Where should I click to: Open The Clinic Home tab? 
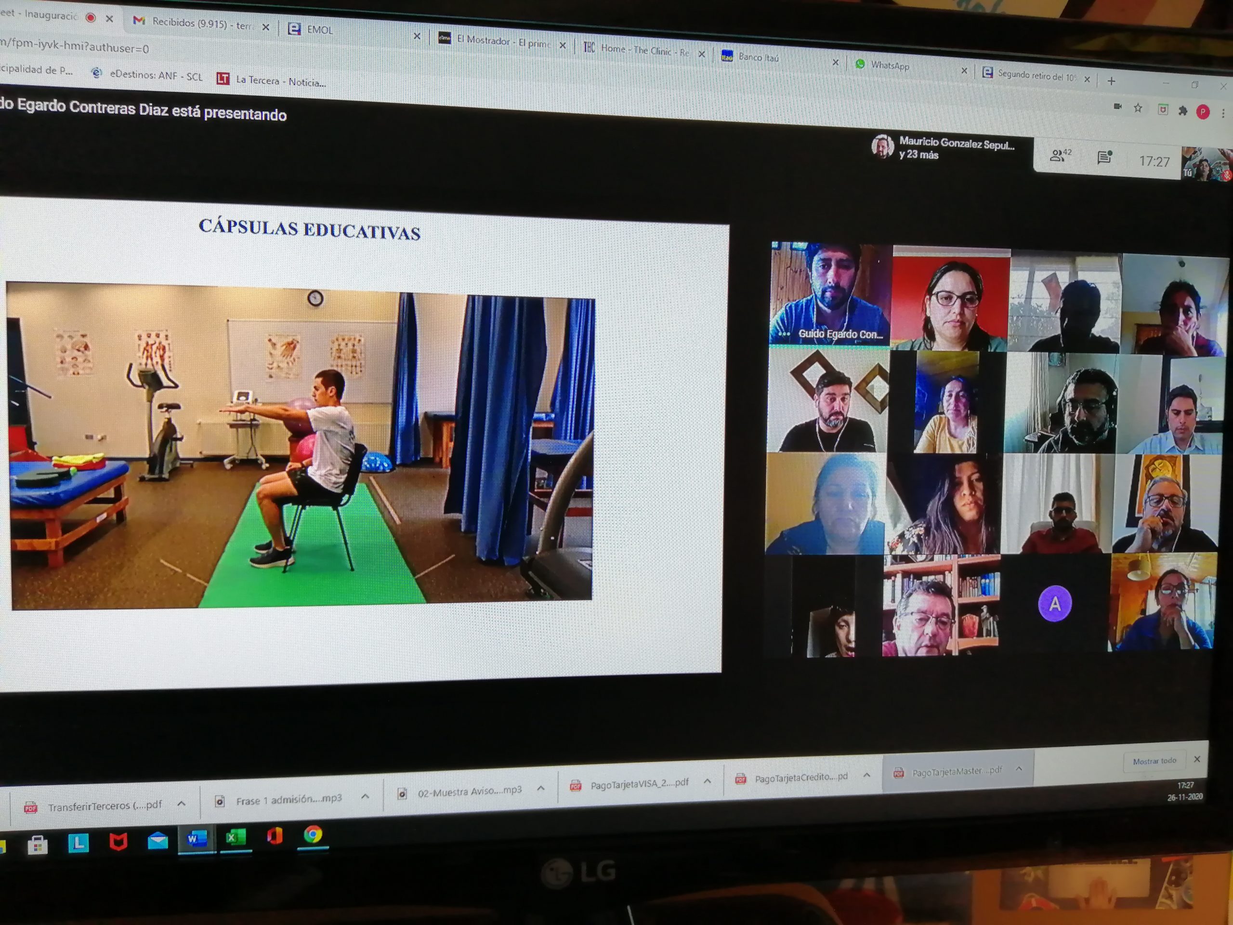click(637, 50)
